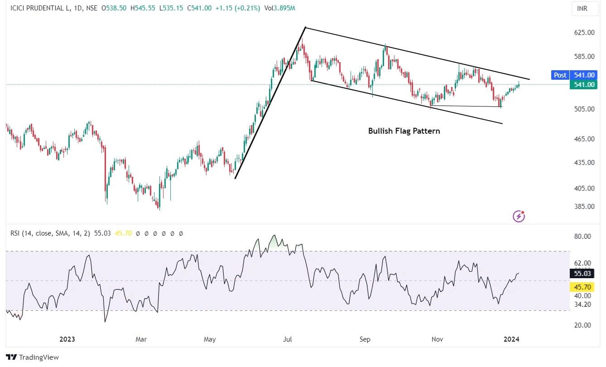Screen dimensions: 606x367
Task: Click the 80.00 level on RSI scale
Action: [583, 237]
